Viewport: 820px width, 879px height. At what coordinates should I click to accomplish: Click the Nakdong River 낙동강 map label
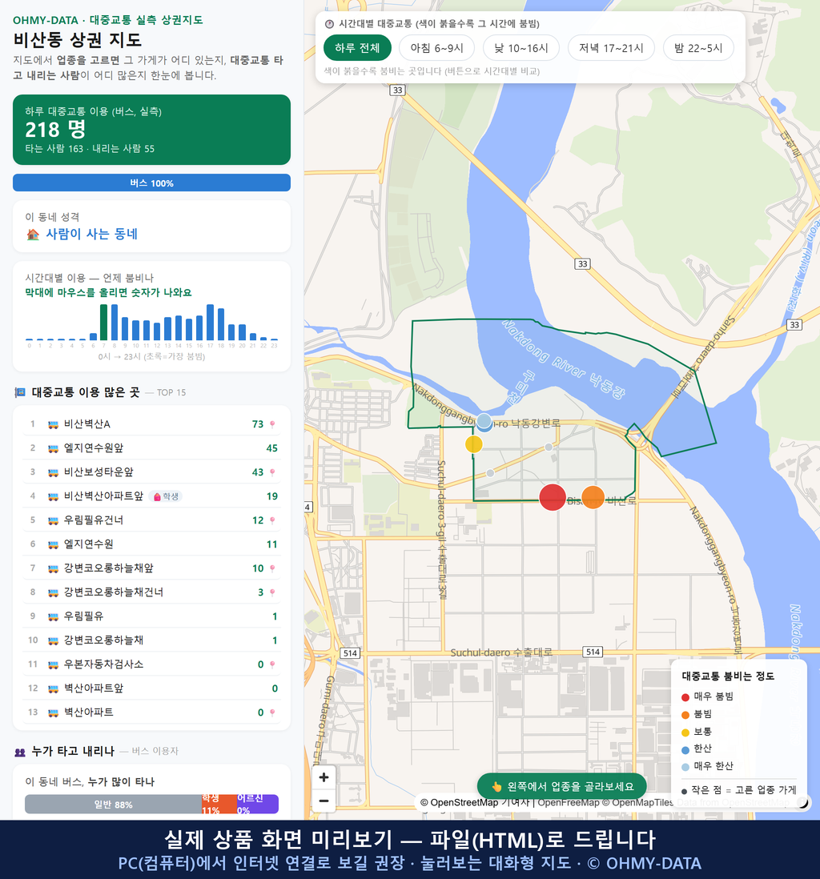pyautogui.click(x=563, y=359)
